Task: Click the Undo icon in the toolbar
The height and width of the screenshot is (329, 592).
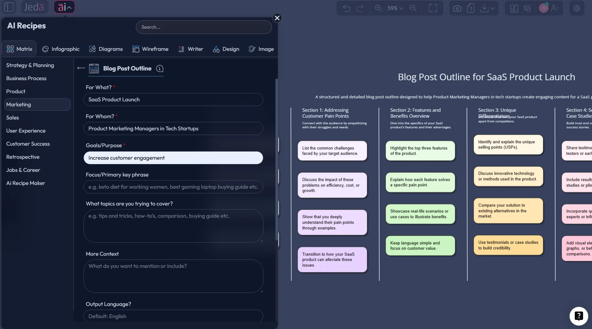Action: tap(346, 8)
